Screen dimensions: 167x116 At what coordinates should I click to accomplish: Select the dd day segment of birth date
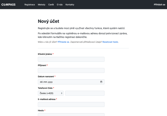pyautogui.click(x=41, y=82)
